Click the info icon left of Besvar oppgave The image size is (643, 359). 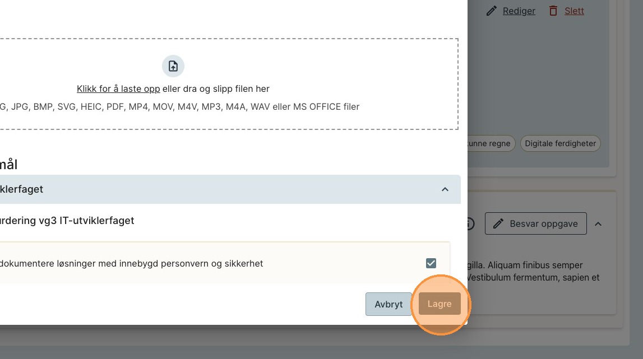click(x=470, y=224)
